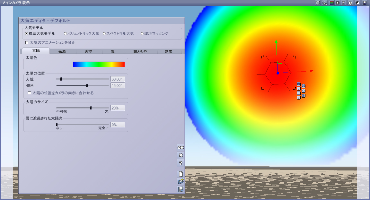Click the 太陽のサイズ slider handle
This screenshot has width=370, height=200.
(x=91, y=108)
